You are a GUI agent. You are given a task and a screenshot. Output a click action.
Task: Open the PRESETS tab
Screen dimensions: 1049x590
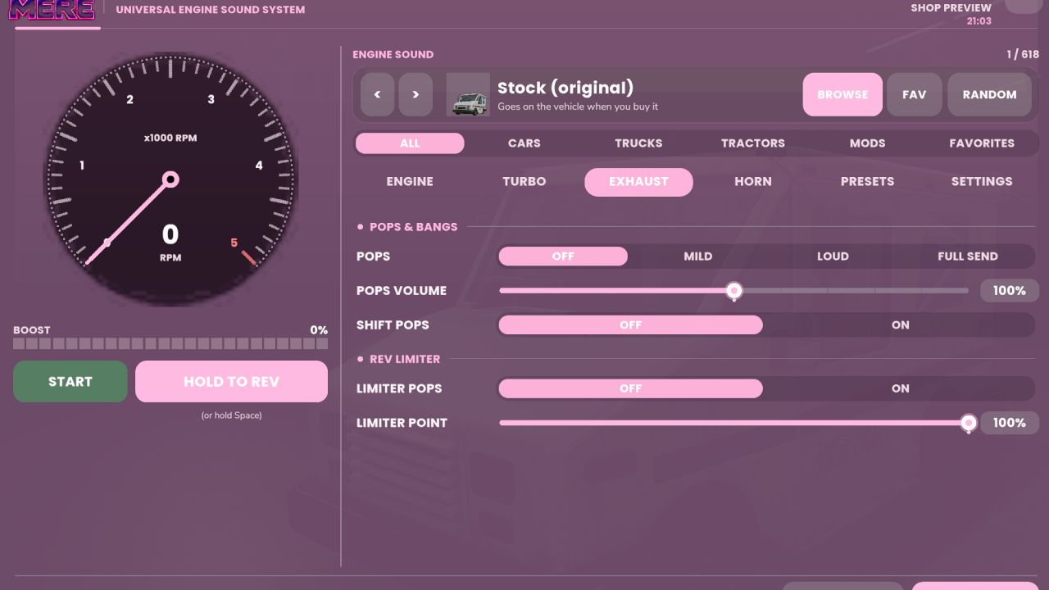(867, 182)
